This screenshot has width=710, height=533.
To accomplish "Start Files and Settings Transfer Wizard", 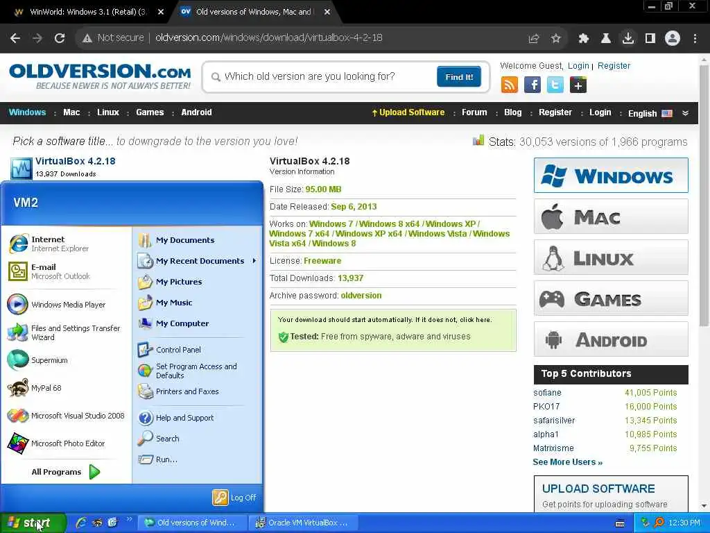I will tap(64, 332).
